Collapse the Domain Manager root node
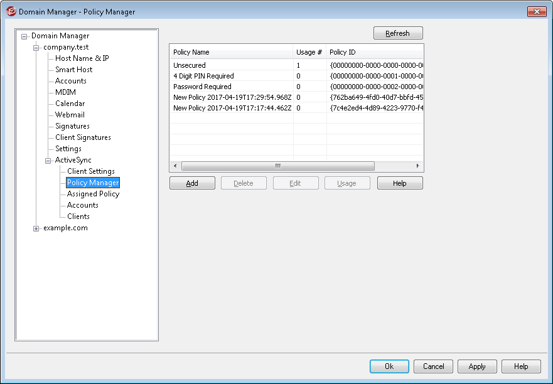 click(x=24, y=36)
